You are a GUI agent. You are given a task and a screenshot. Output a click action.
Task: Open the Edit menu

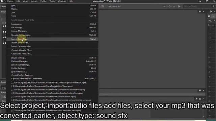[x=18, y=1]
